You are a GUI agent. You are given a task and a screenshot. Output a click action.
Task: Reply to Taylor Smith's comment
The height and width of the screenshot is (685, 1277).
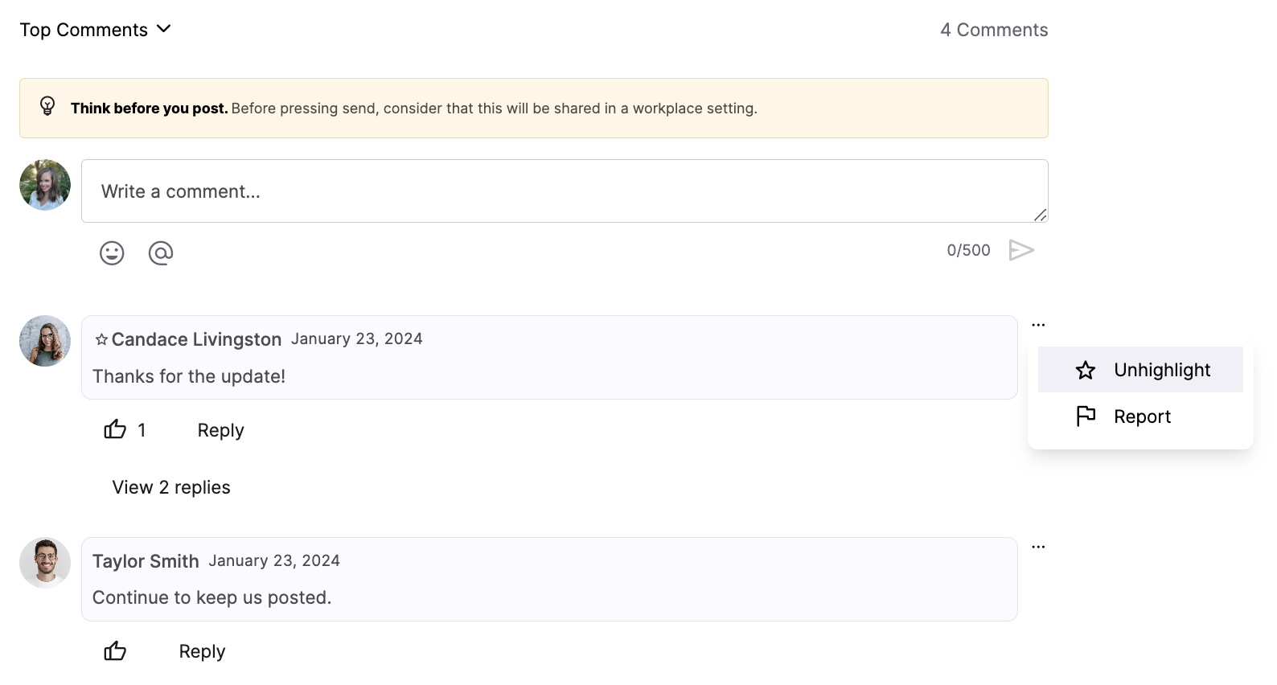pos(202,651)
